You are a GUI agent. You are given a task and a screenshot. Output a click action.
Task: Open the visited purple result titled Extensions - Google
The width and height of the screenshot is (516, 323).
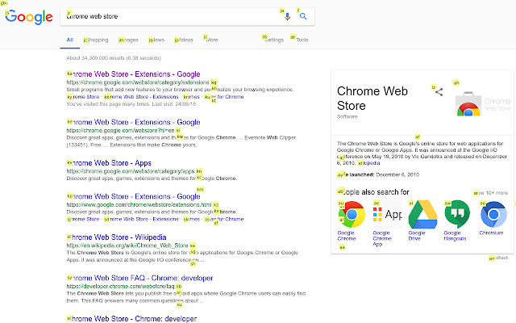click(x=134, y=74)
